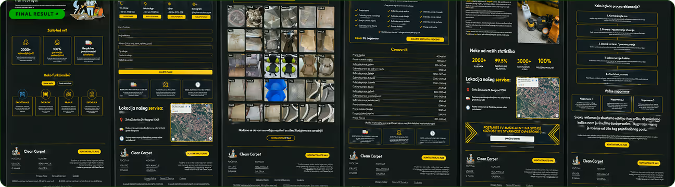Click the outlined 'KONTAKTIRAJTE NAS' button below the gallery photos
Viewport: 675px width, 187px height.
point(281,138)
